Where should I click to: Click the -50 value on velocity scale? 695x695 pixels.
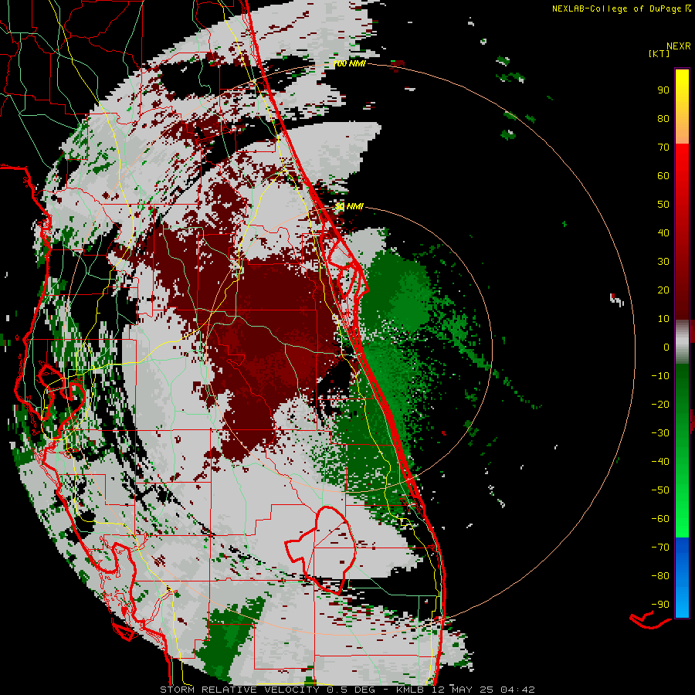click(660, 490)
